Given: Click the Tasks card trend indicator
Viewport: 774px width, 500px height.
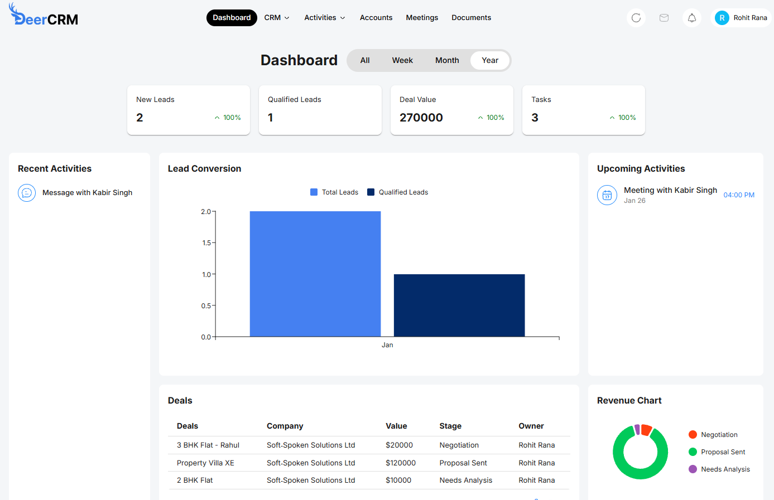Looking at the screenshot, I should [x=612, y=118].
